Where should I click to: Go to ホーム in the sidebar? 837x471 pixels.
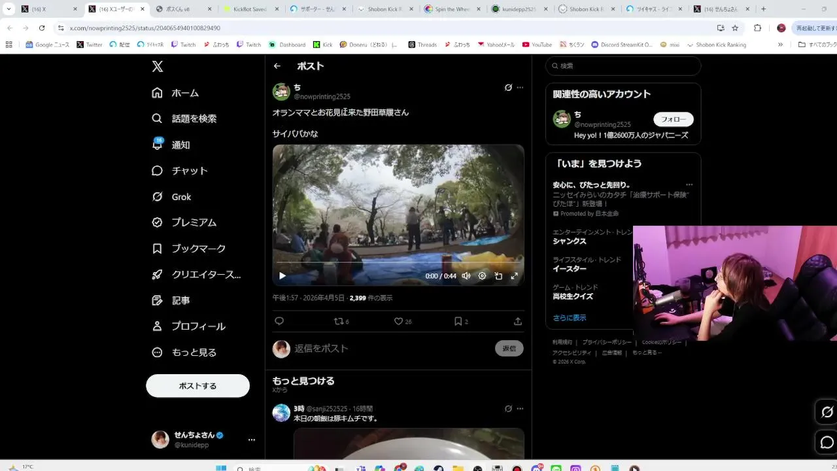pos(175,93)
